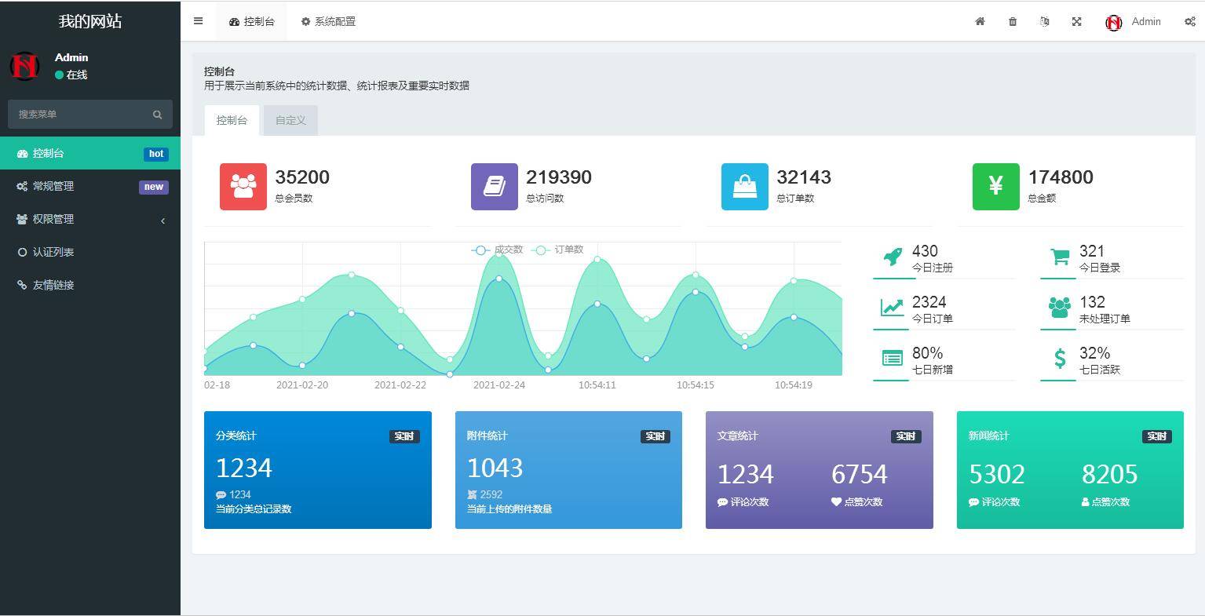
Task: Click the trash clear-cache icon
Action: (x=1013, y=21)
